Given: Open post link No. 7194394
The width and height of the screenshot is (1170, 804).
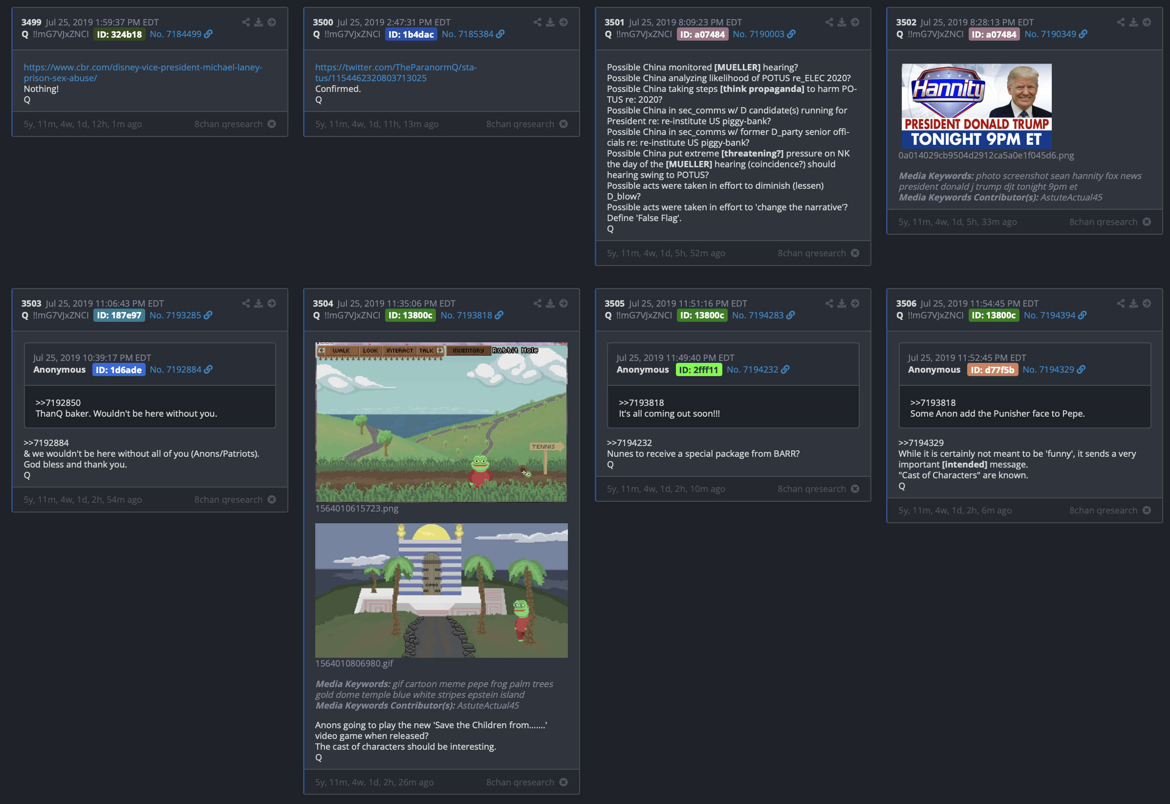Looking at the screenshot, I should (x=1055, y=315).
